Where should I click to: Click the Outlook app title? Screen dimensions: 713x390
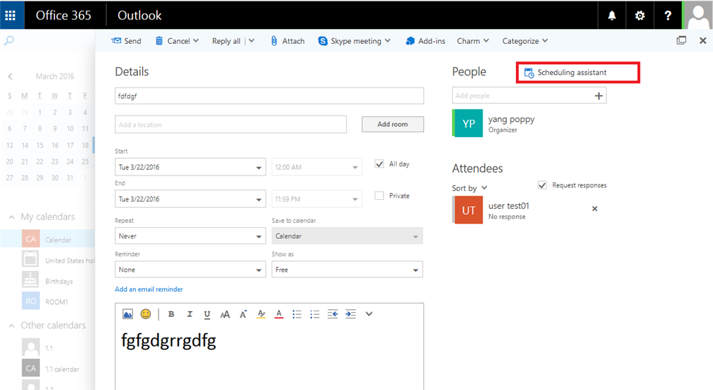click(x=139, y=15)
